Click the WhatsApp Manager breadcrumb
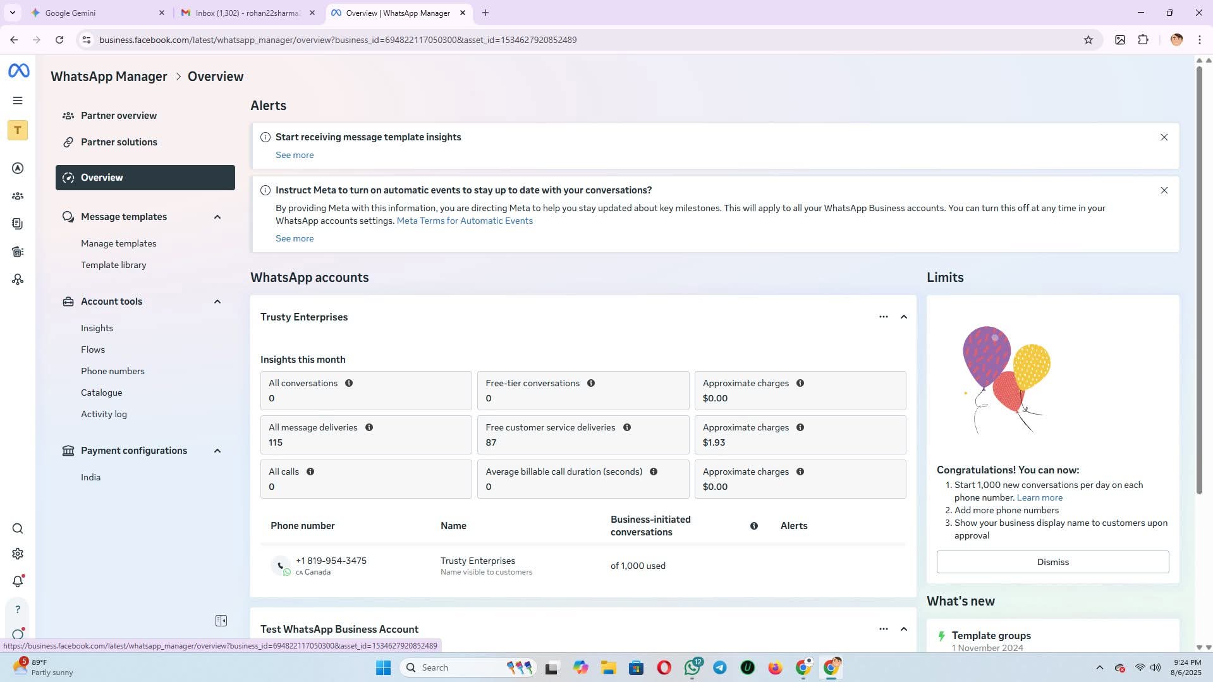The image size is (1213, 682). [109, 76]
